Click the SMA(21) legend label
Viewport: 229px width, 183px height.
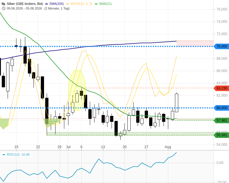point(105,4)
